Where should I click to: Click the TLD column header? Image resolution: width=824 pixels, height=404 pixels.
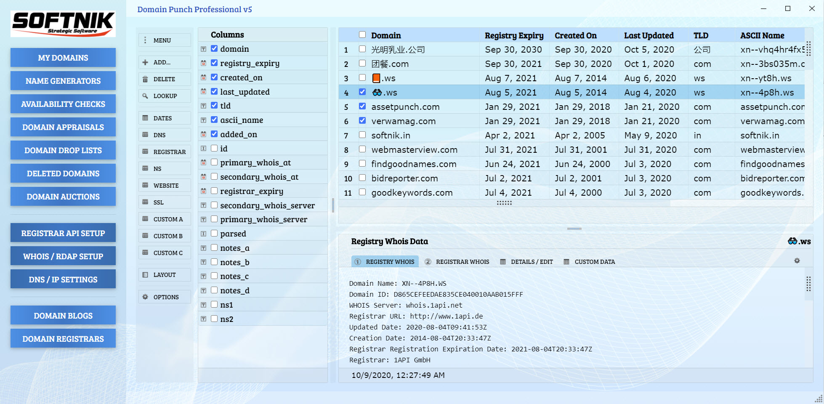(x=701, y=35)
